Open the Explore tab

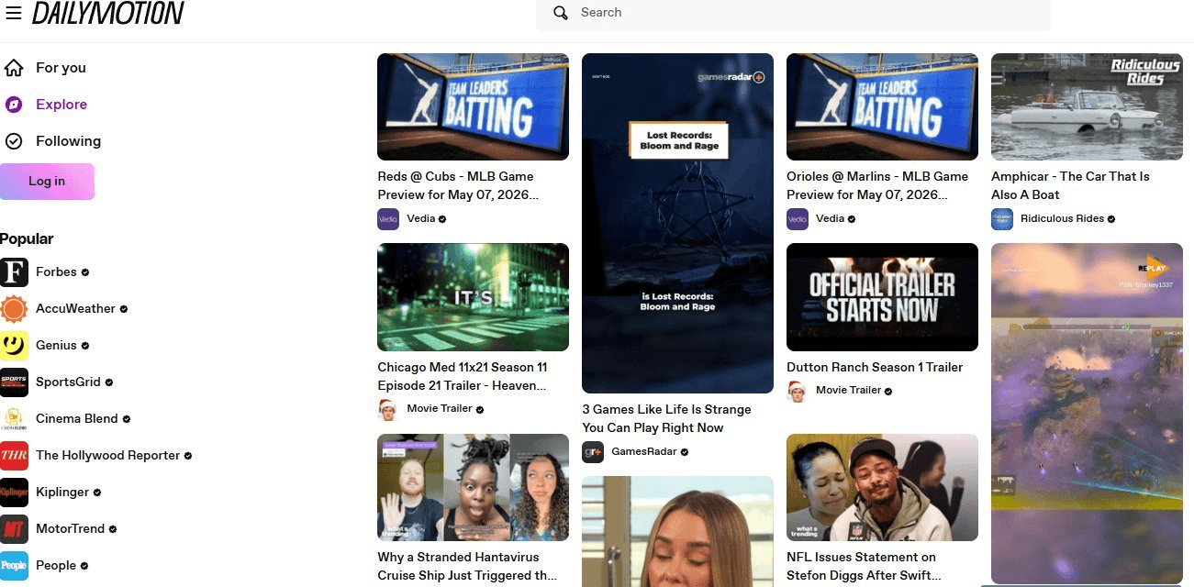pos(61,105)
